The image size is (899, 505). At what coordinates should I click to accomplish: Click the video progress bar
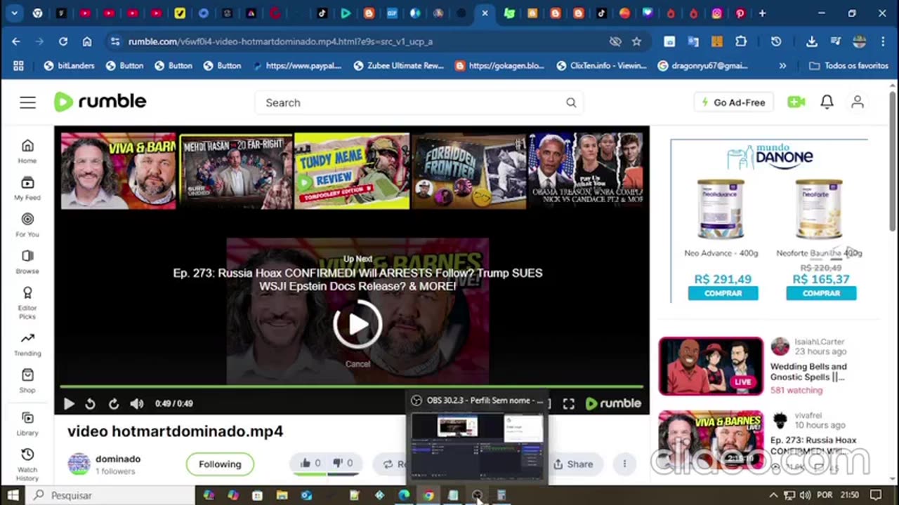point(351,386)
